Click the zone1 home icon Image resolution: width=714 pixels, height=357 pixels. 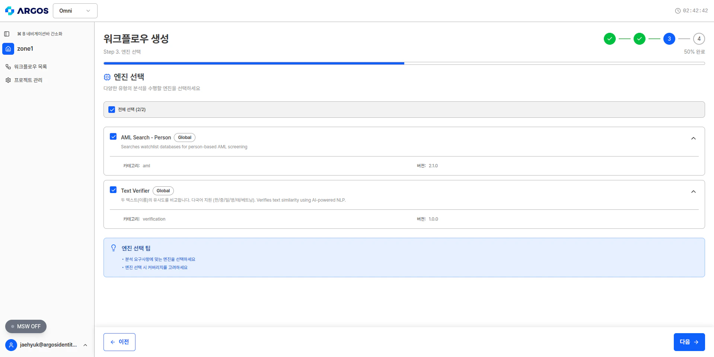[x=8, y=49]
